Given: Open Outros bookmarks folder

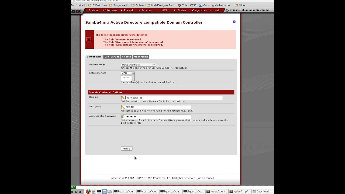Looking at the screenshot, I should (x=138, y=5).
